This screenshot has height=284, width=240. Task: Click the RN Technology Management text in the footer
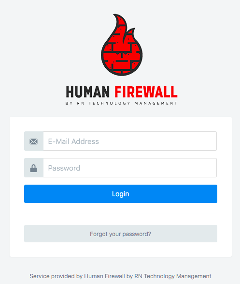pyautogui.click(x=173, y=276)
